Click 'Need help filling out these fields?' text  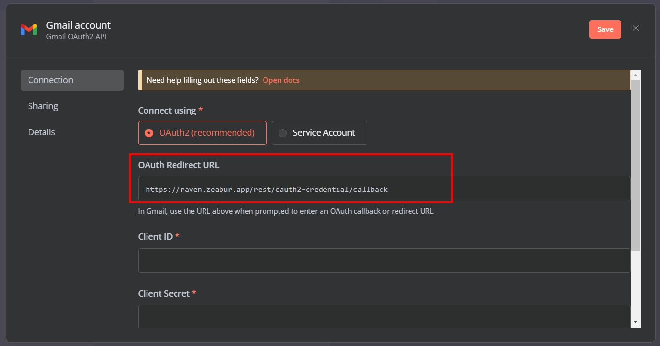point(203,80)
